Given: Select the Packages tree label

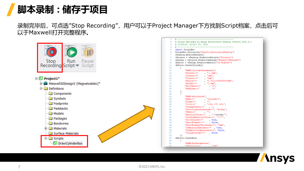Looking at the screenshot, I should point(60,119).
